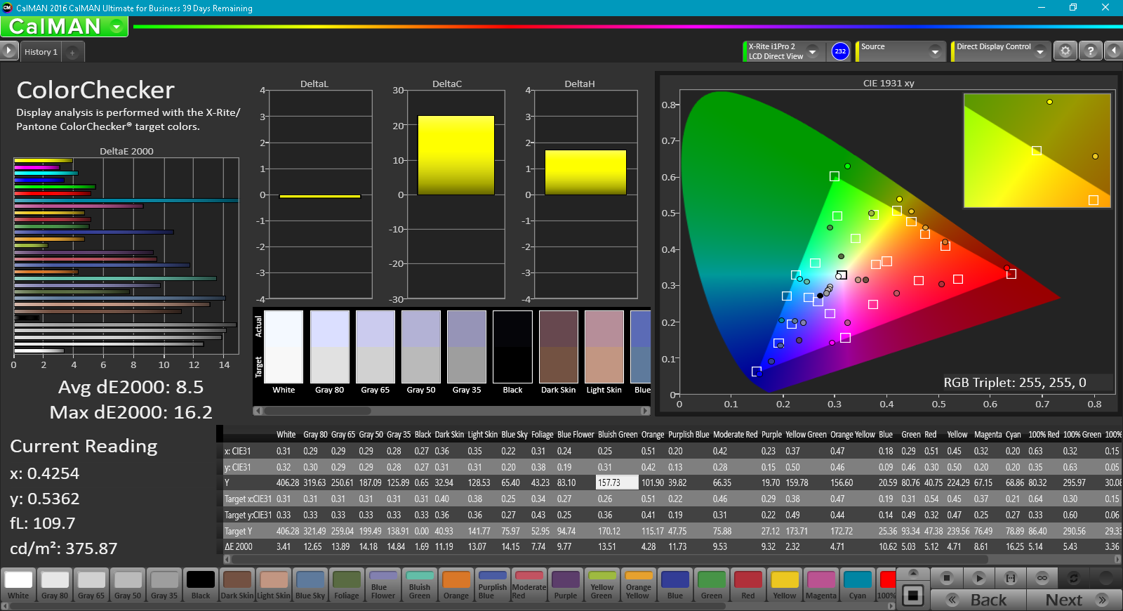Viewport: 1123px width, 611px height.
Task: Select the Moderate Red patch button
Action: click(529, 585)
